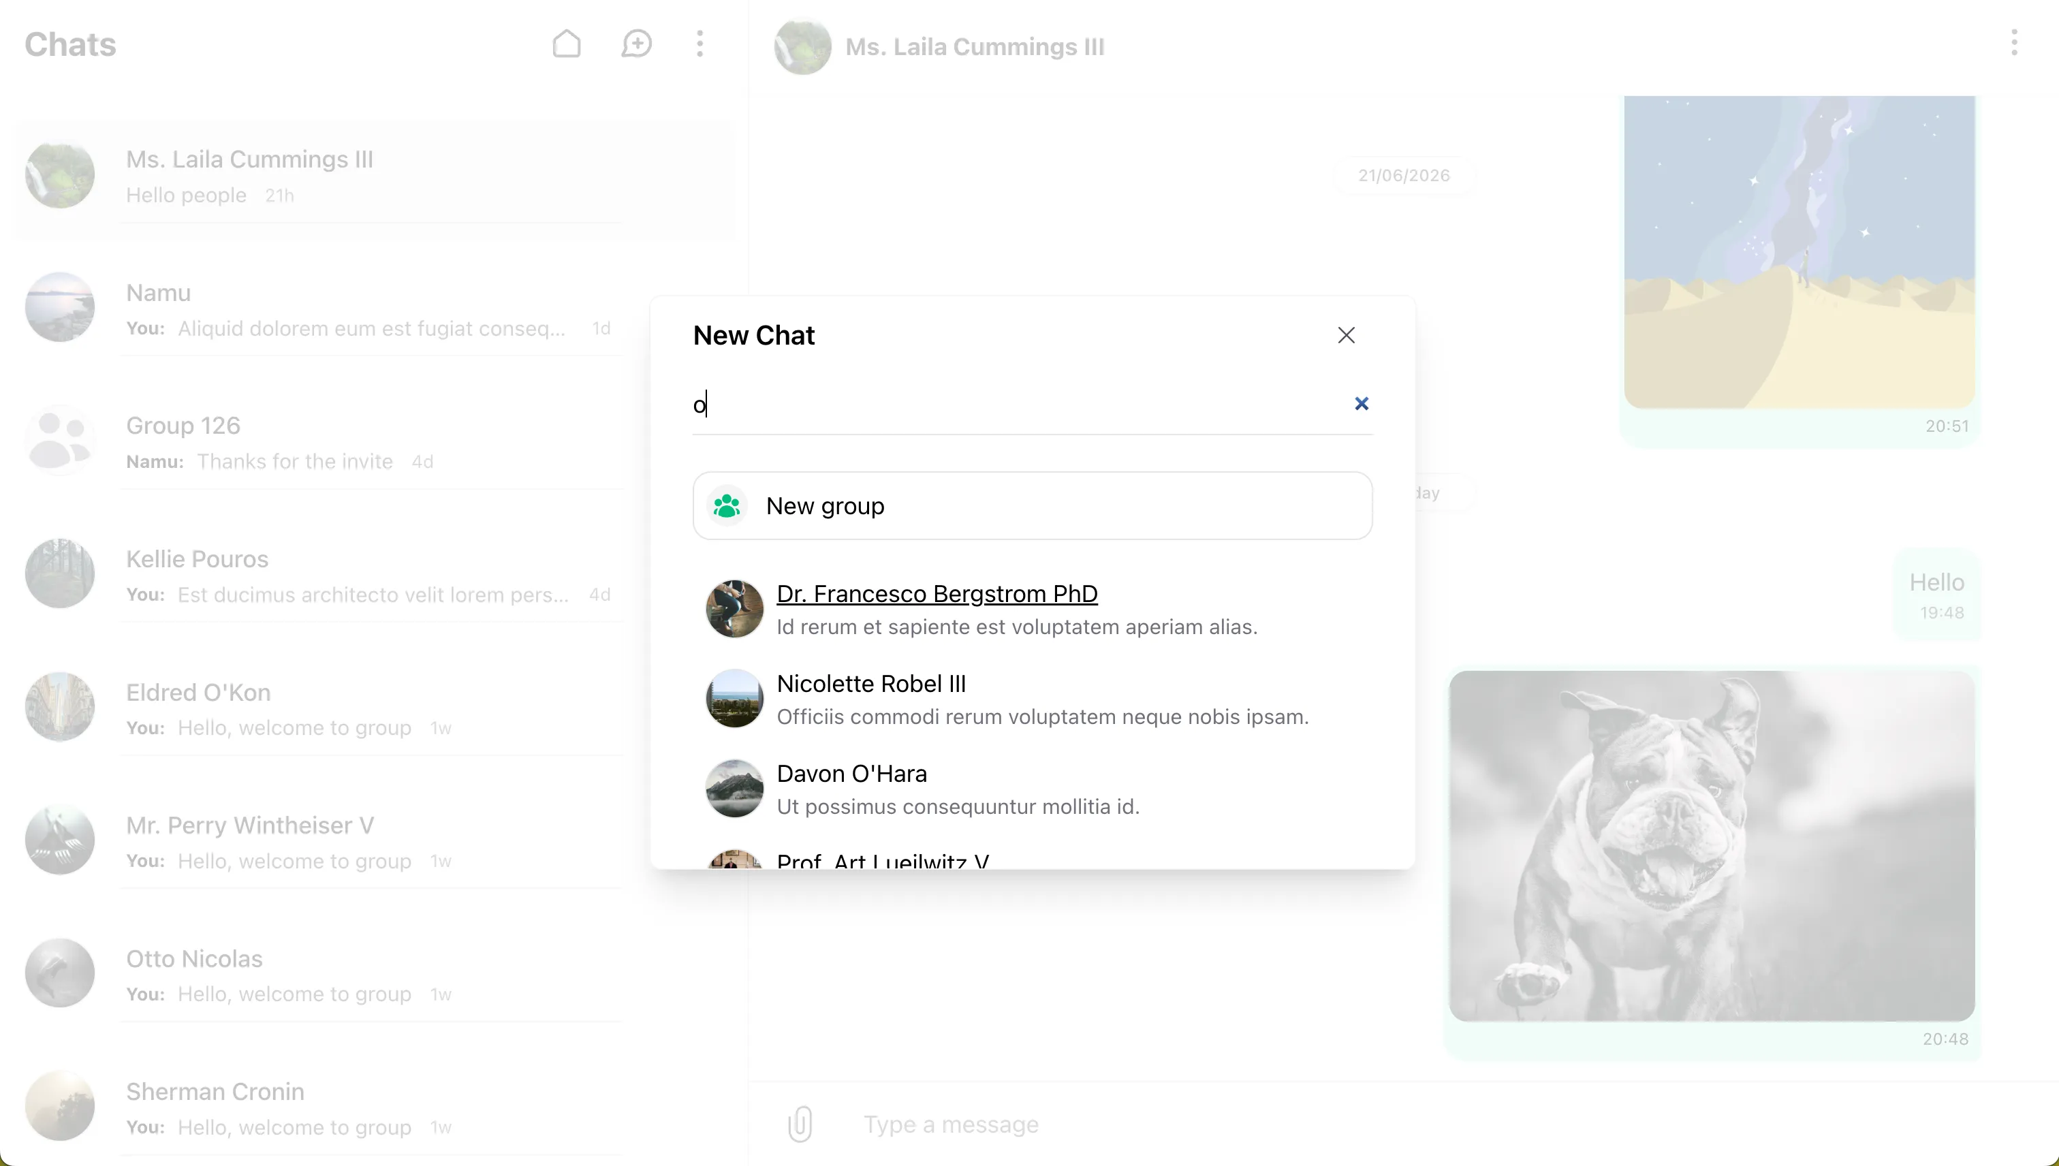Click the 20:51 timestamp under desert image
Viewport: 2059px width, 1166px height.
[x=1947, y=426]
